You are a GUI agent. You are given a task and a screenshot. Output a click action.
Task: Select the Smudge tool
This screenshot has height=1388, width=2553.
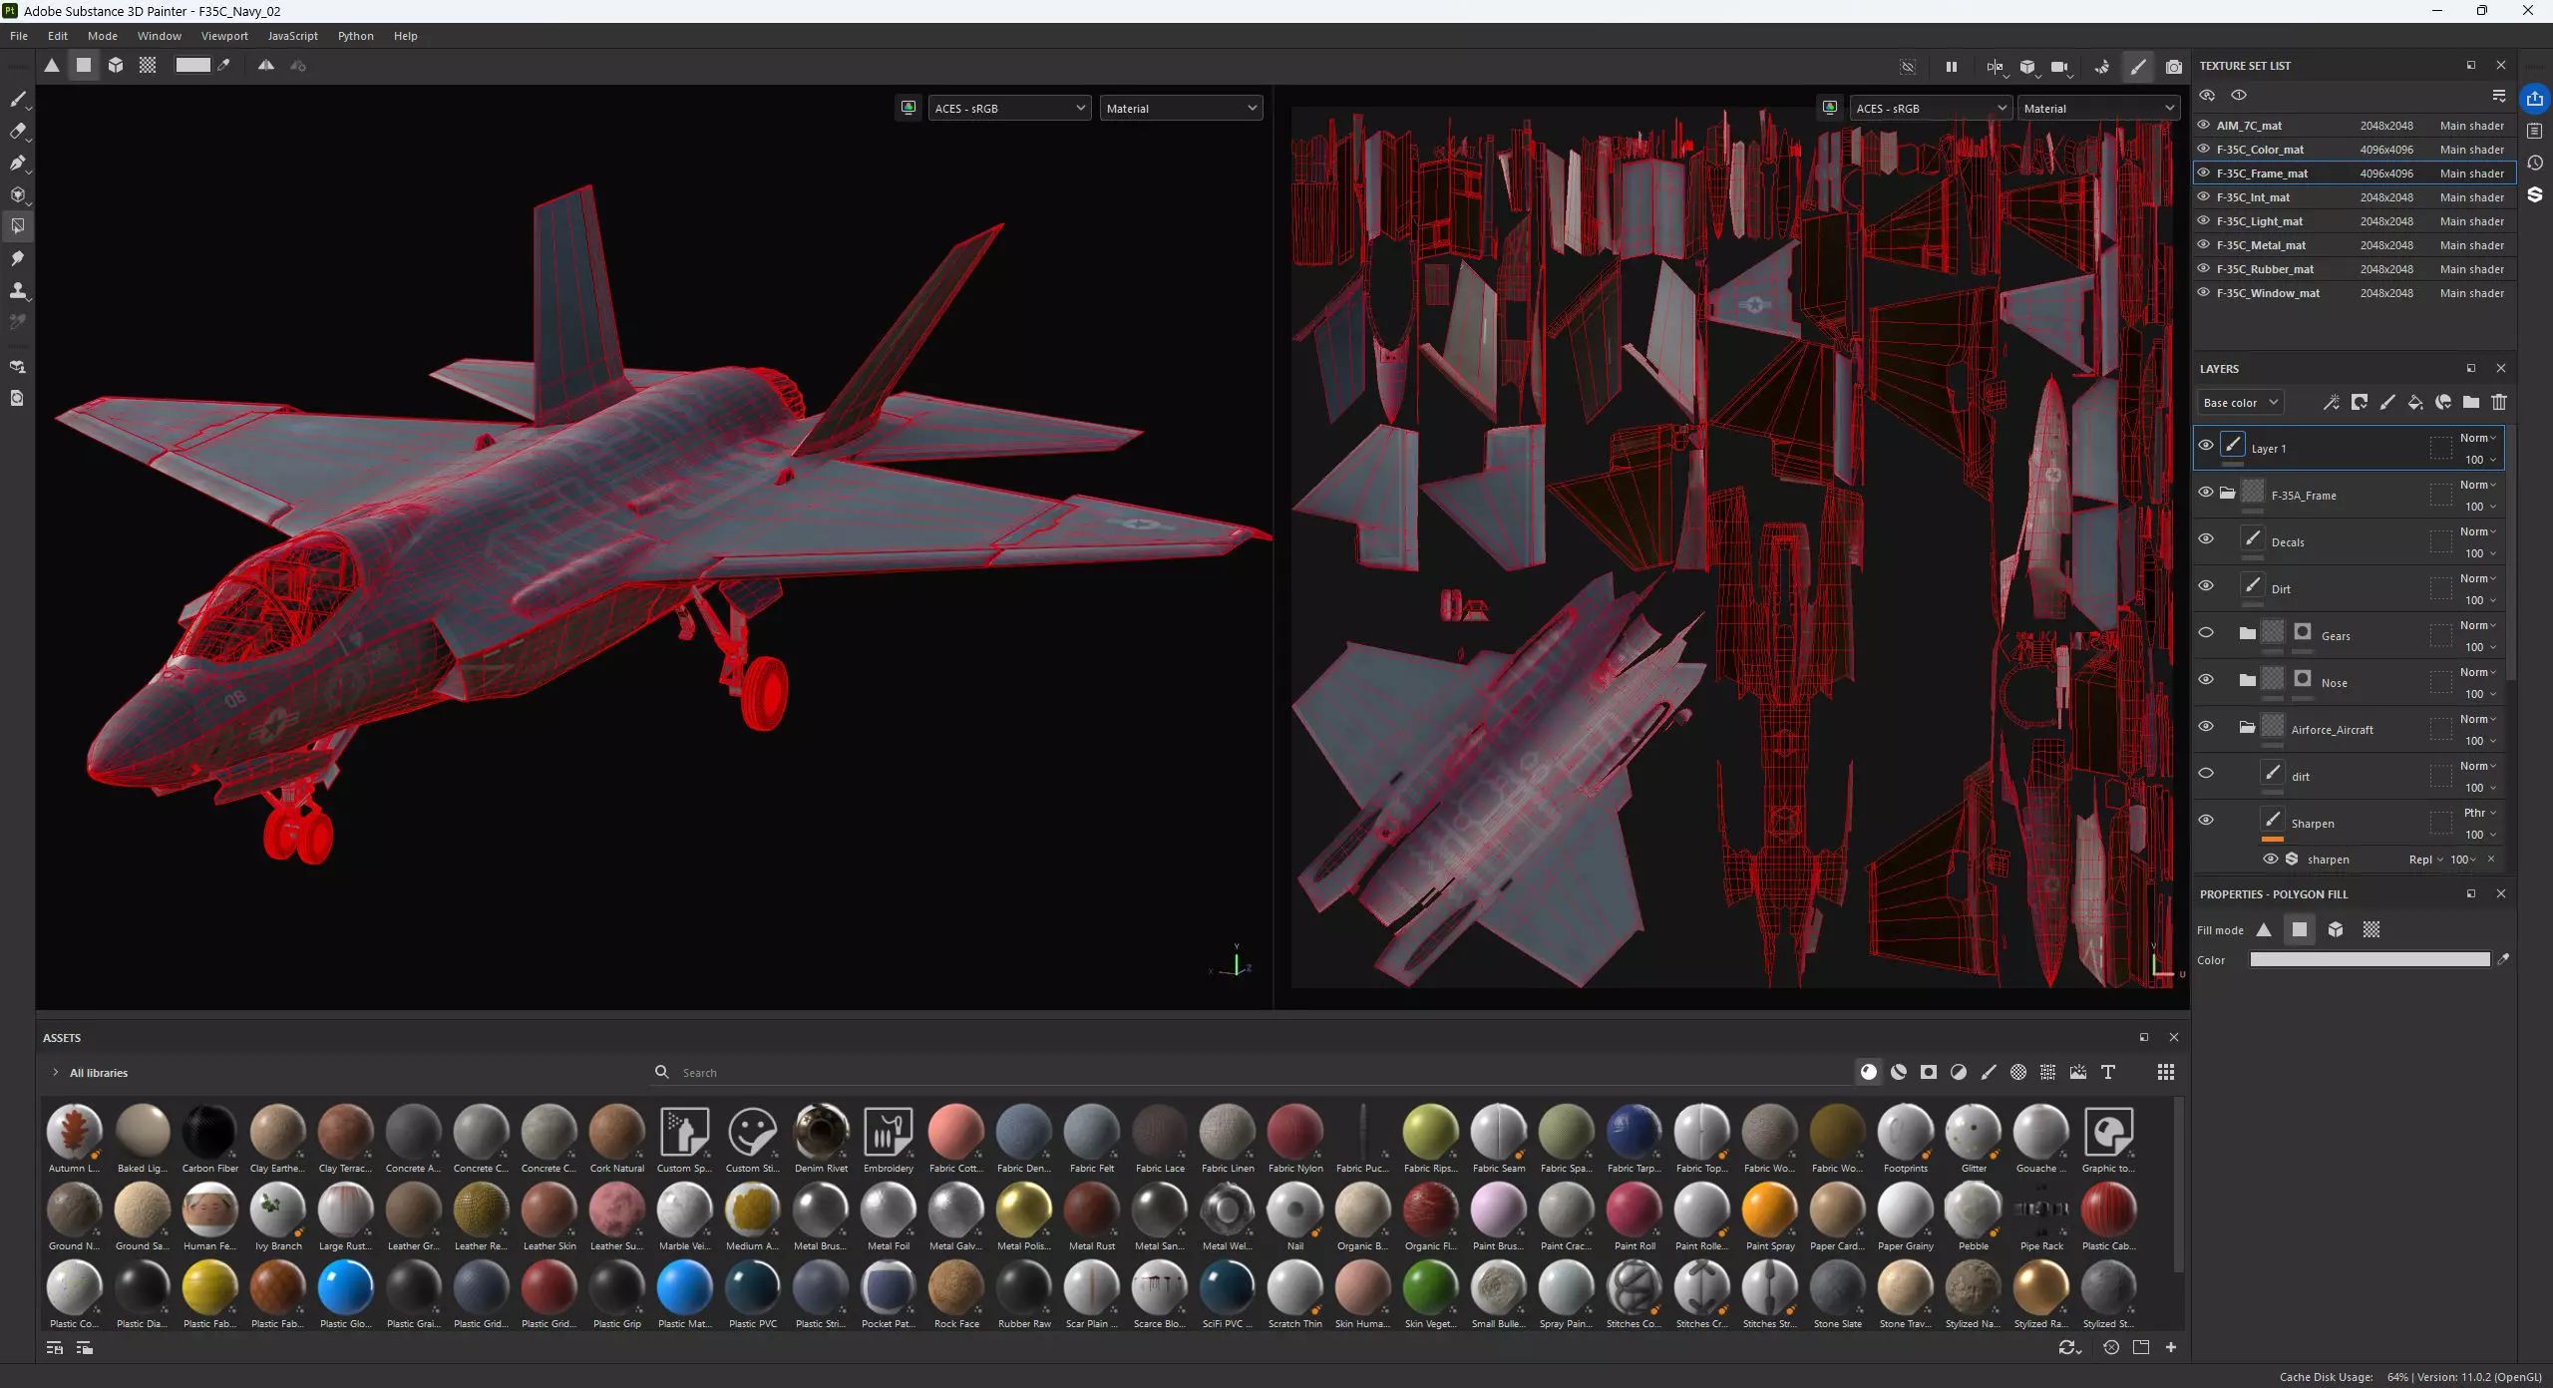tap(18, 259)
